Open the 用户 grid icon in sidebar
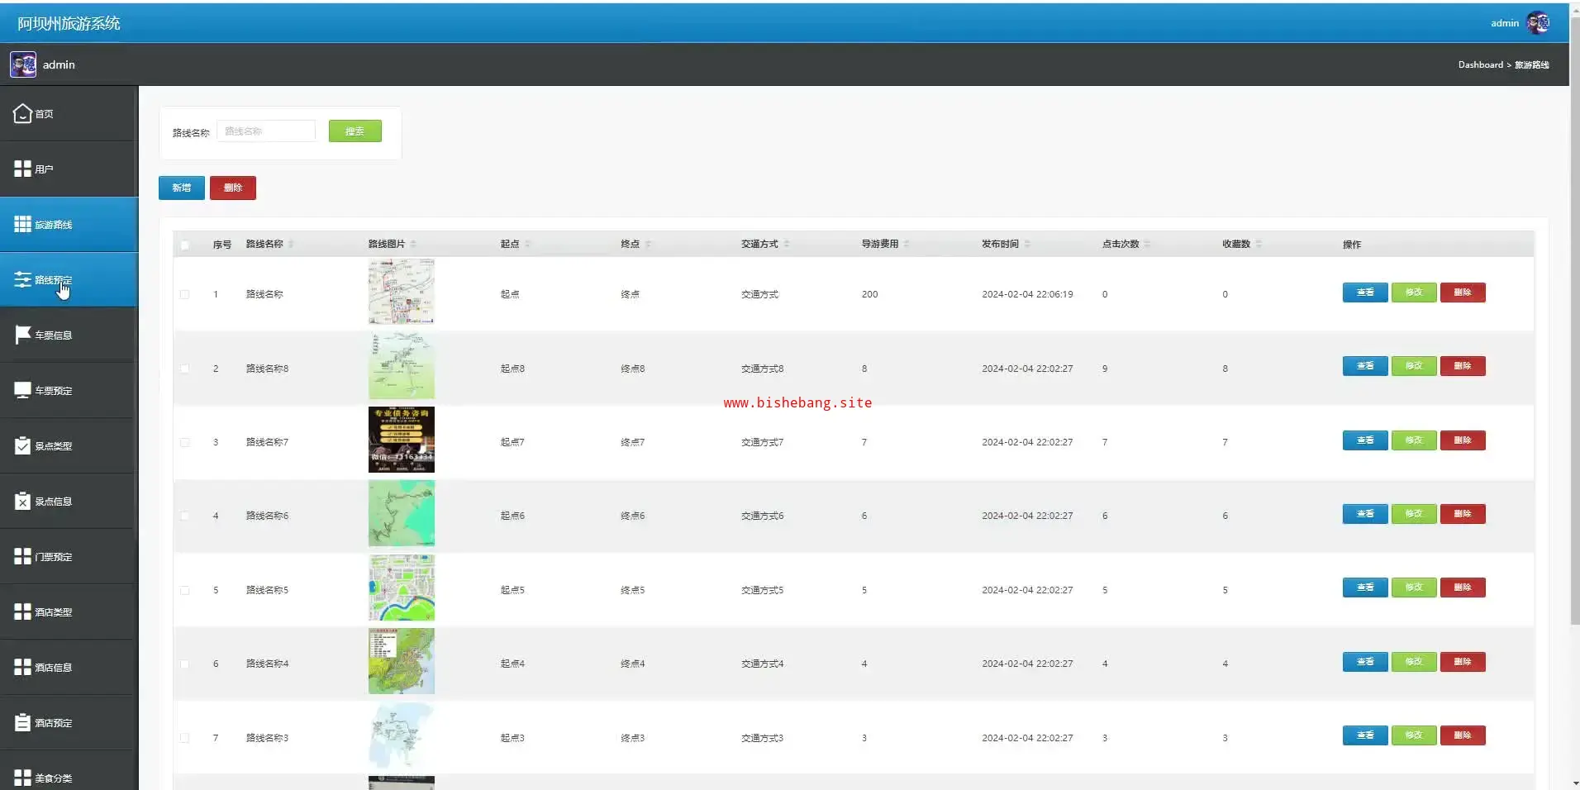The image size is (1580, 790). (22, 169)
